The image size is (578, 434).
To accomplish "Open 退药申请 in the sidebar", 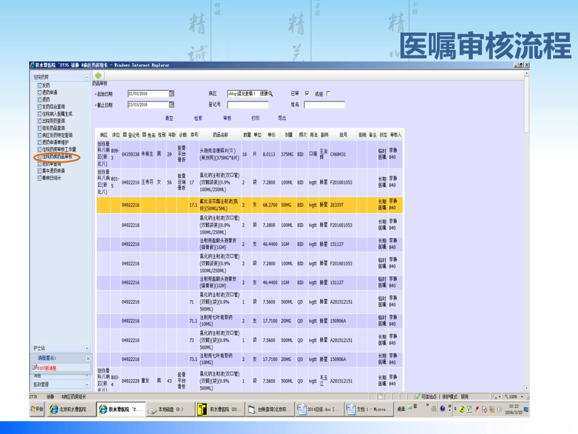I will (x=49, y=92).
